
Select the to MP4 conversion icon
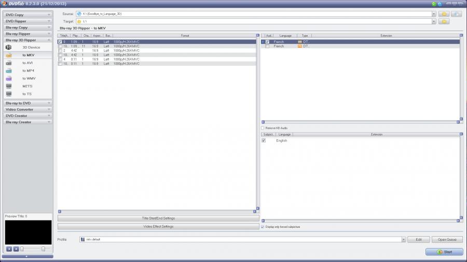[x=9, y=71]
